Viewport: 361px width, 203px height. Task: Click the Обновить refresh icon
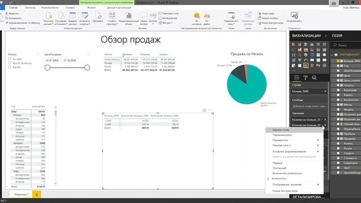click(98, 15)
